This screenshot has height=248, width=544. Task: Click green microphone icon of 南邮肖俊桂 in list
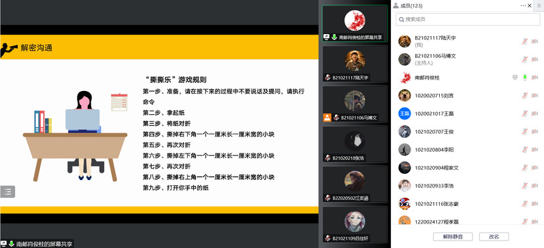[x=525, y=77]
